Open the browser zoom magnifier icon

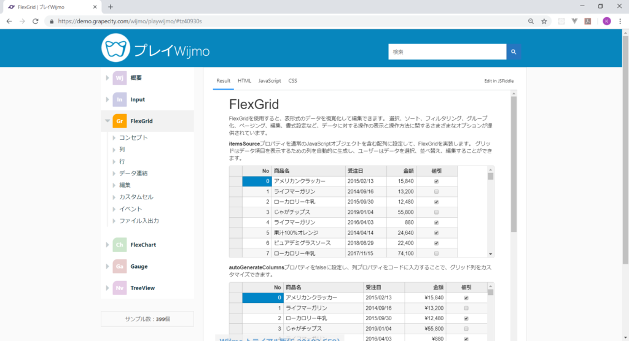pyautogui.click(x=531, y=21)
